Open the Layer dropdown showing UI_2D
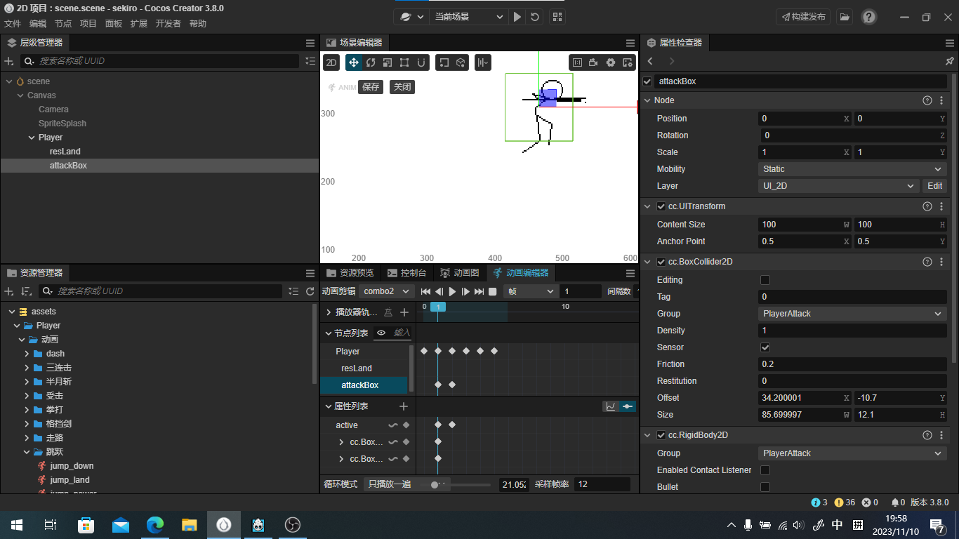The image size is (959, 539). [x=838, y=186]
